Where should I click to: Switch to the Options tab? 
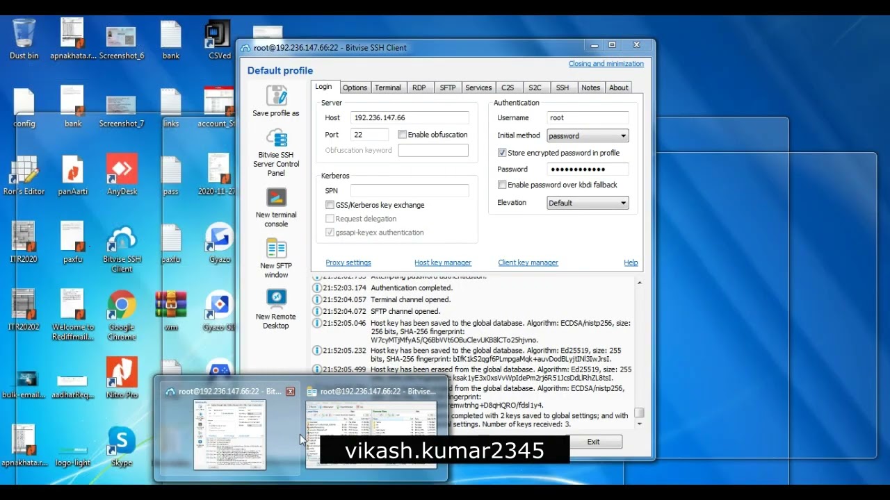coord(355,87)
